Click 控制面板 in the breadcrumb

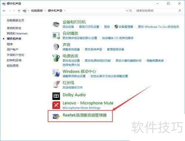[x=37, y=11]
